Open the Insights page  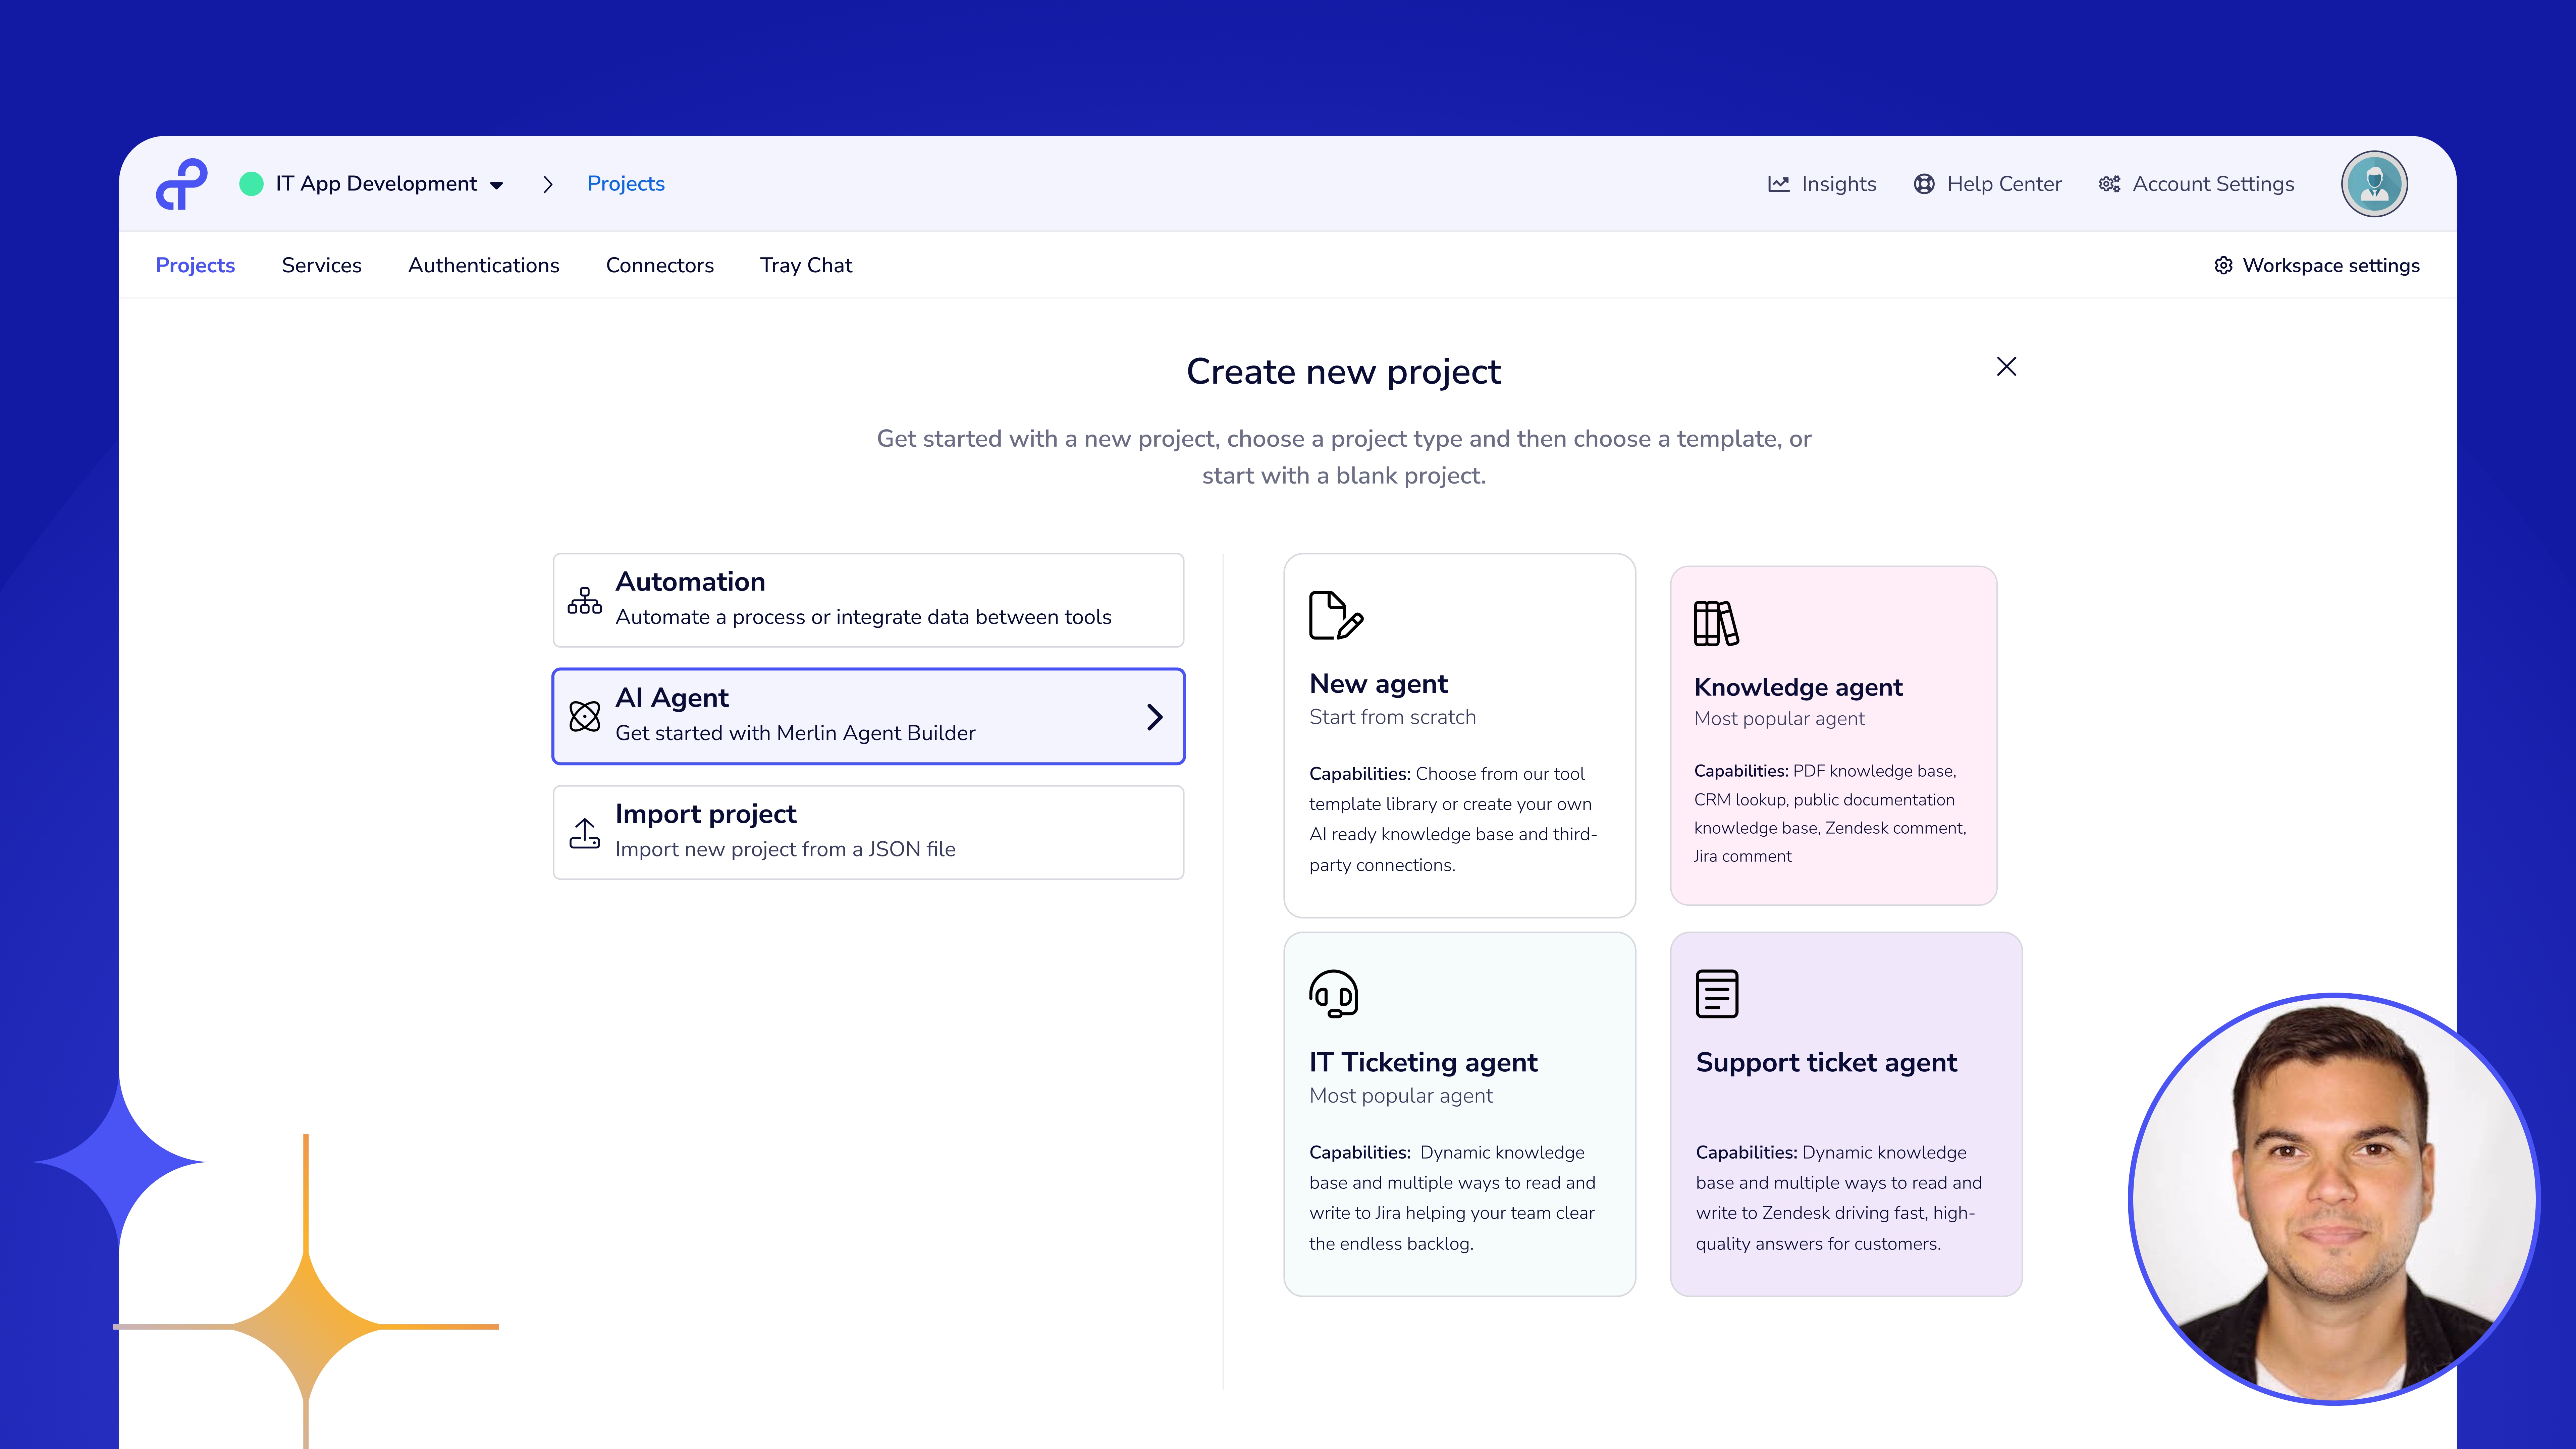coord(1822,184)
